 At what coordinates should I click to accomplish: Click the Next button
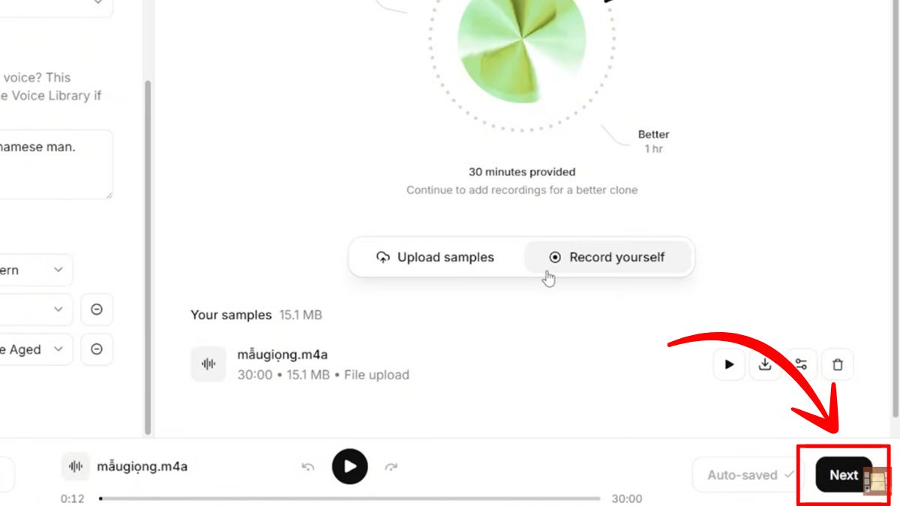point(844,475)
